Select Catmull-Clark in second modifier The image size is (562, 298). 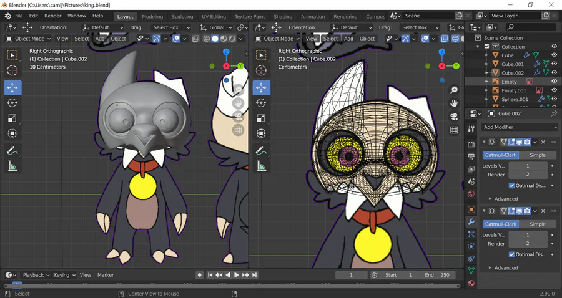pyautogui.click(x=501, y=224)
